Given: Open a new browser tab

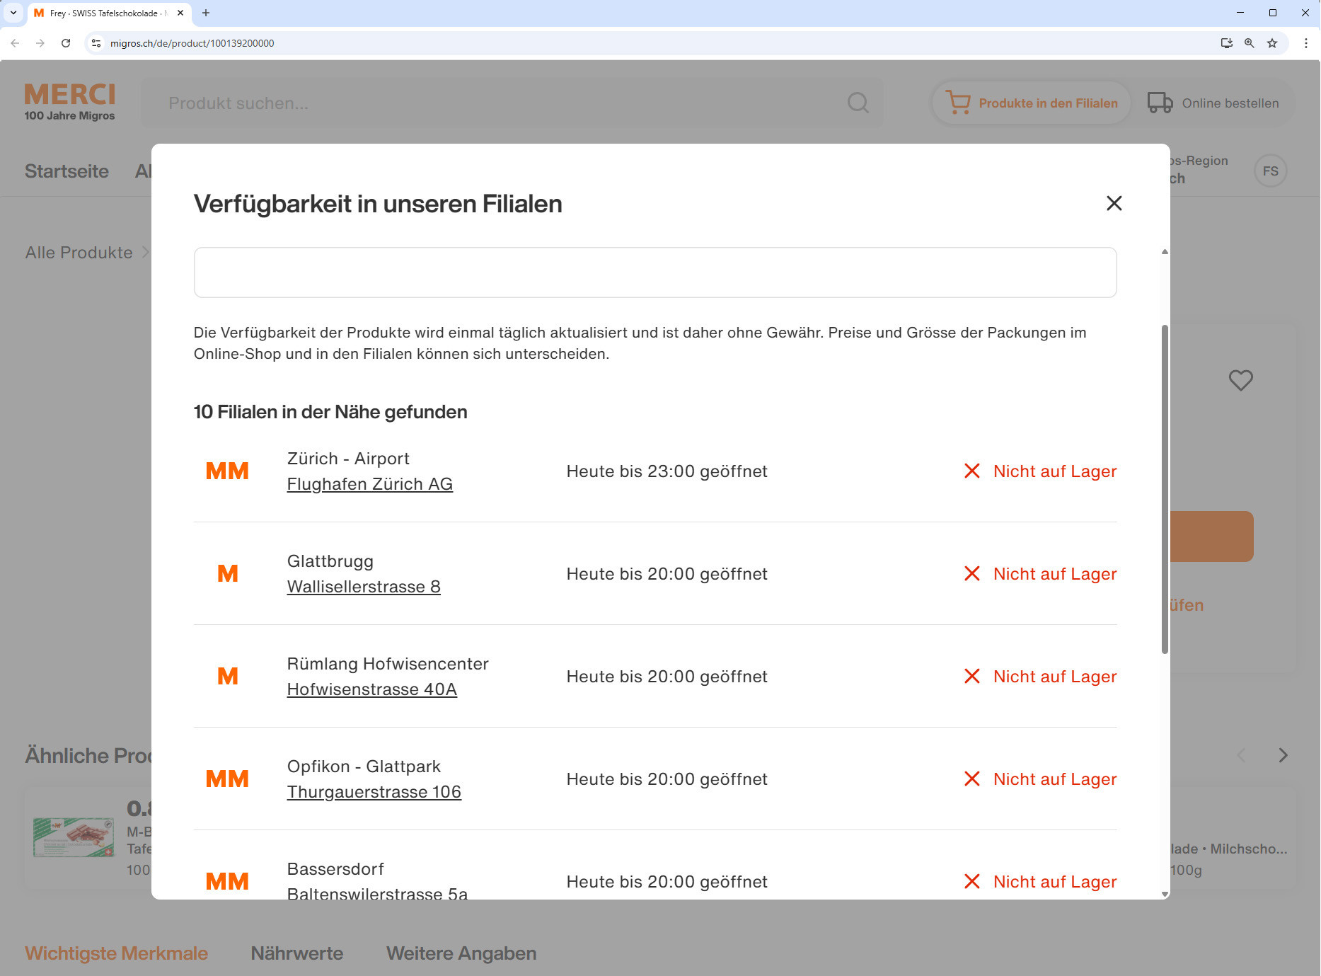Looking at the screenshot, I should click(206, 13).
